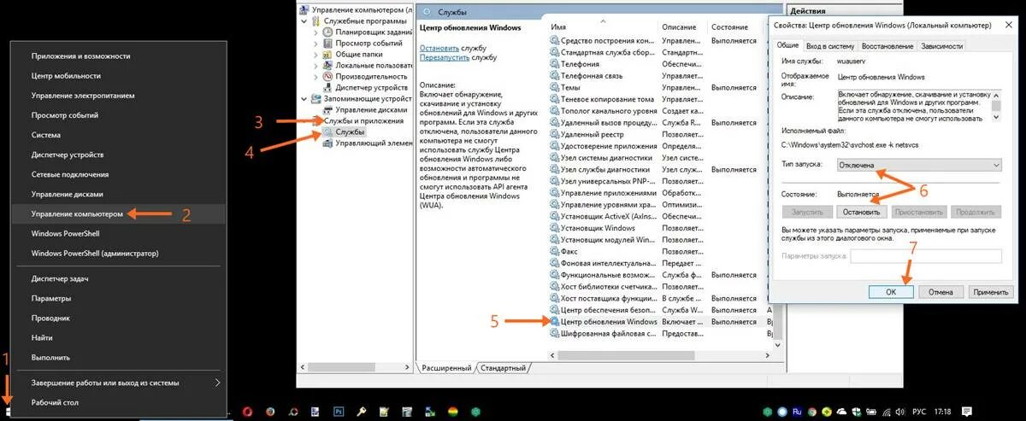1026x421 pixels.
Task: Select Общие папки in the tree
Action: (352, 54)
